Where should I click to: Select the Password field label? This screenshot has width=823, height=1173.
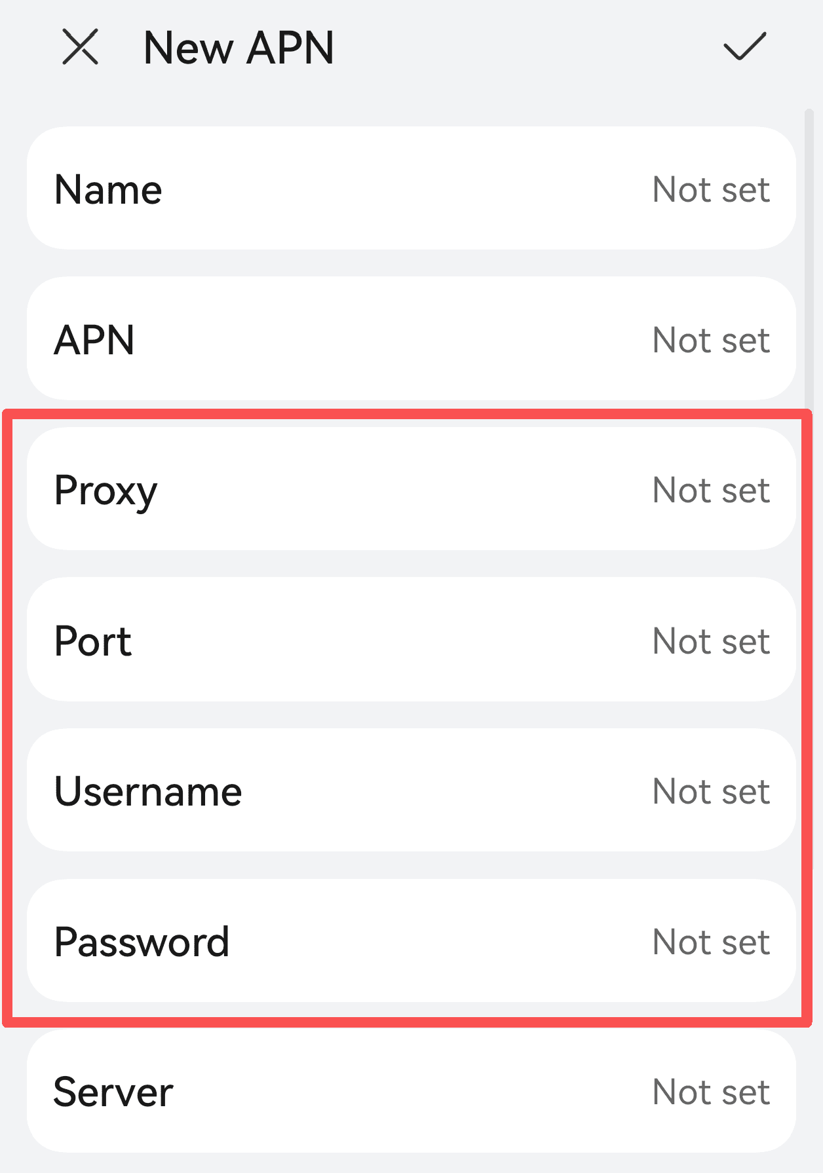(142, 942)
